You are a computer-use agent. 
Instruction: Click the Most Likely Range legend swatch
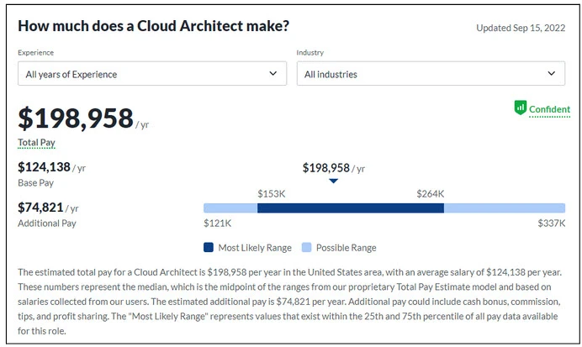click(209, 248)
